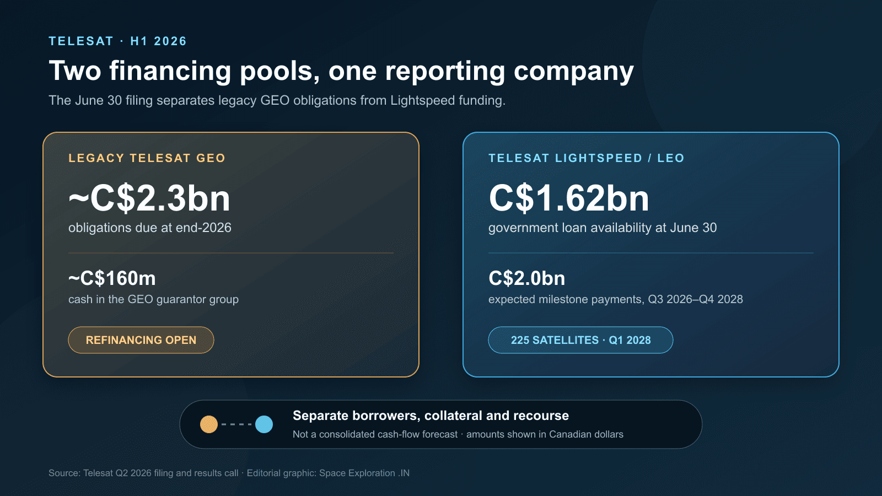The height and width of the screenshot is (496, 882).
Task: Select the TELESAT · H1 2026 header label
Action: (117, 41)
